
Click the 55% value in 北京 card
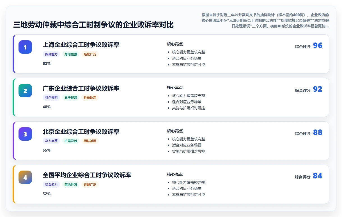click(47, 150)
